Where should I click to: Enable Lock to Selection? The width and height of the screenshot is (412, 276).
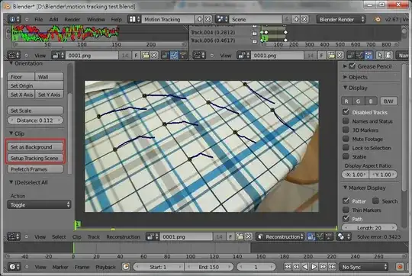[x=346, y=148]
